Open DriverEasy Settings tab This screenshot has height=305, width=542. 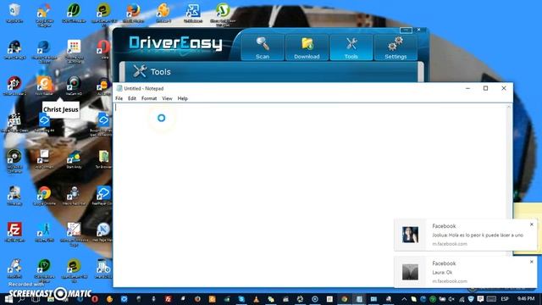[x=395, y=47]
